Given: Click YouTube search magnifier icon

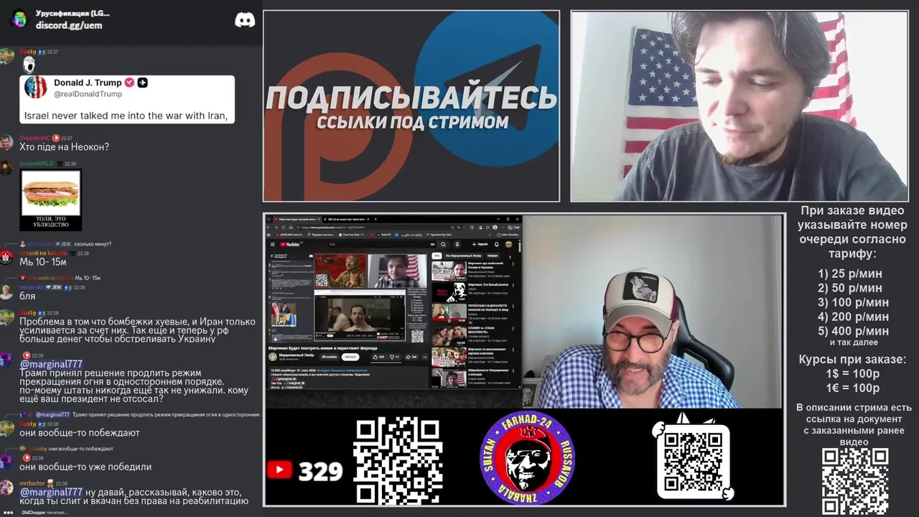Looking at the screenshot, I should pyautogui.click(x=443, y=244).
